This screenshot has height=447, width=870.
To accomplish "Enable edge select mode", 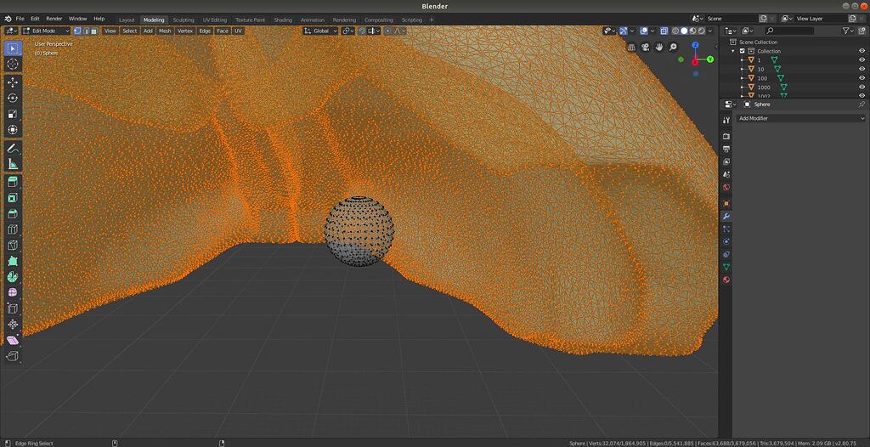I will [86, 31].
